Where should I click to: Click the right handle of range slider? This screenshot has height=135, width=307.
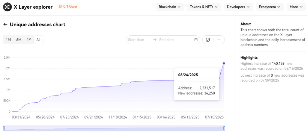(x=224, y=128)
